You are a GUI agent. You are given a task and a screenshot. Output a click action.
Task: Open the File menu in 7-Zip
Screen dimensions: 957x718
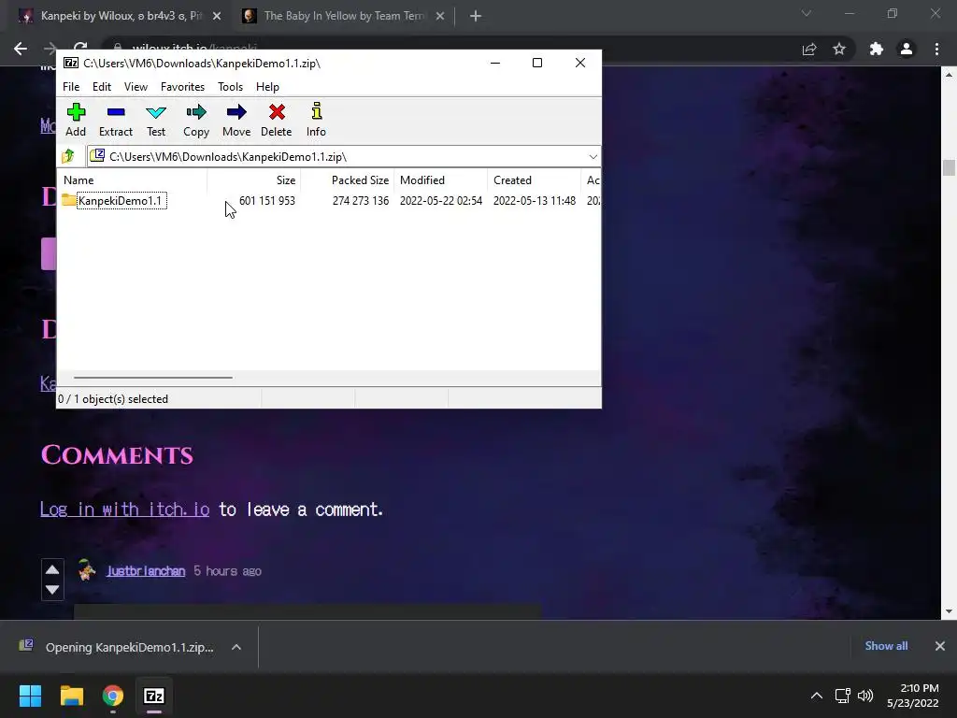[71, 87]
